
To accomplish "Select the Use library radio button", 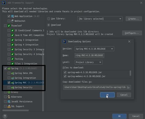I will [x=49, y=19].
